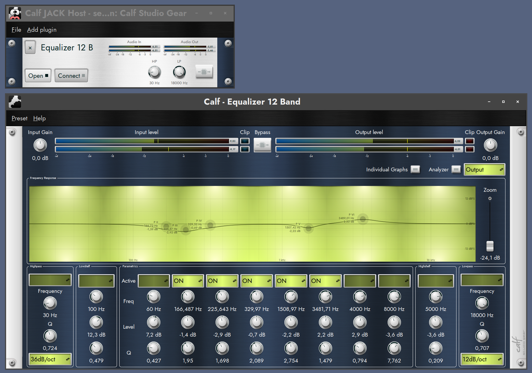The height and width of the screenshot is (373, 532).
Task: Open the Lowpass 12dB/oct slope dropdown
Action: tap(482, 359)
